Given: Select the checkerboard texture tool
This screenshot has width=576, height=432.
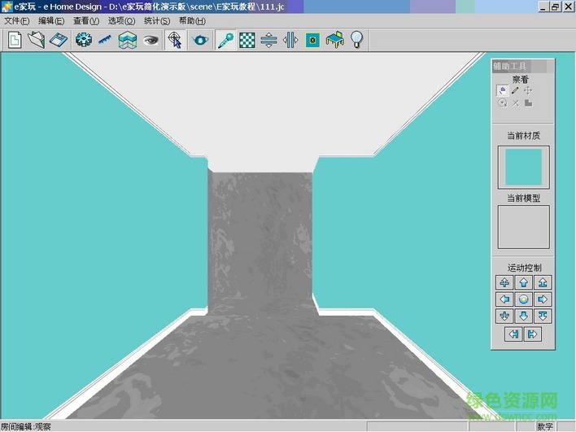Looking at the screenshot, I should click(x=247, y=40).
